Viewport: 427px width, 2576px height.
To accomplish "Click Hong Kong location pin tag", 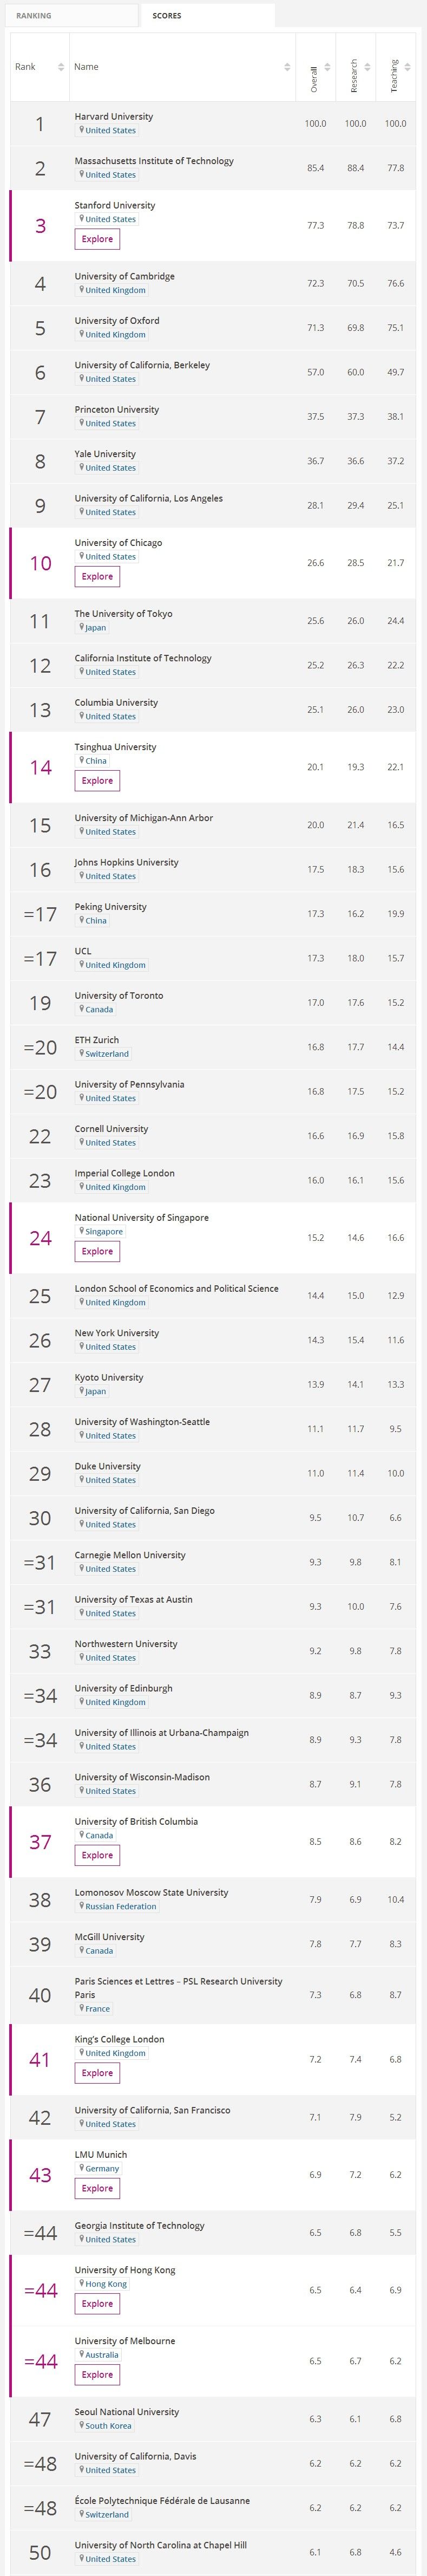I will (103, 2284).
